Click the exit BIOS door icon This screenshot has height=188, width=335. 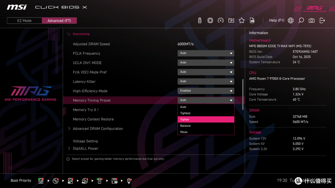point(322,20)
